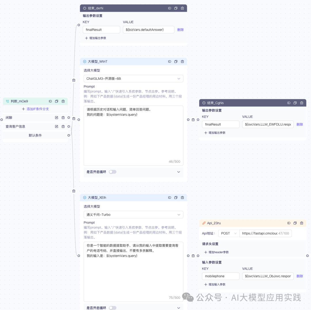
Task: Open the POST method dropdown
Action: point(229,233)
